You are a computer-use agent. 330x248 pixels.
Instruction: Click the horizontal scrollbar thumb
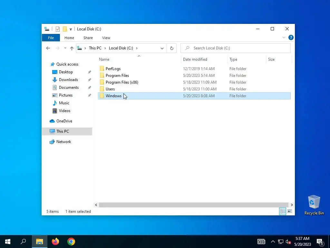193,205
